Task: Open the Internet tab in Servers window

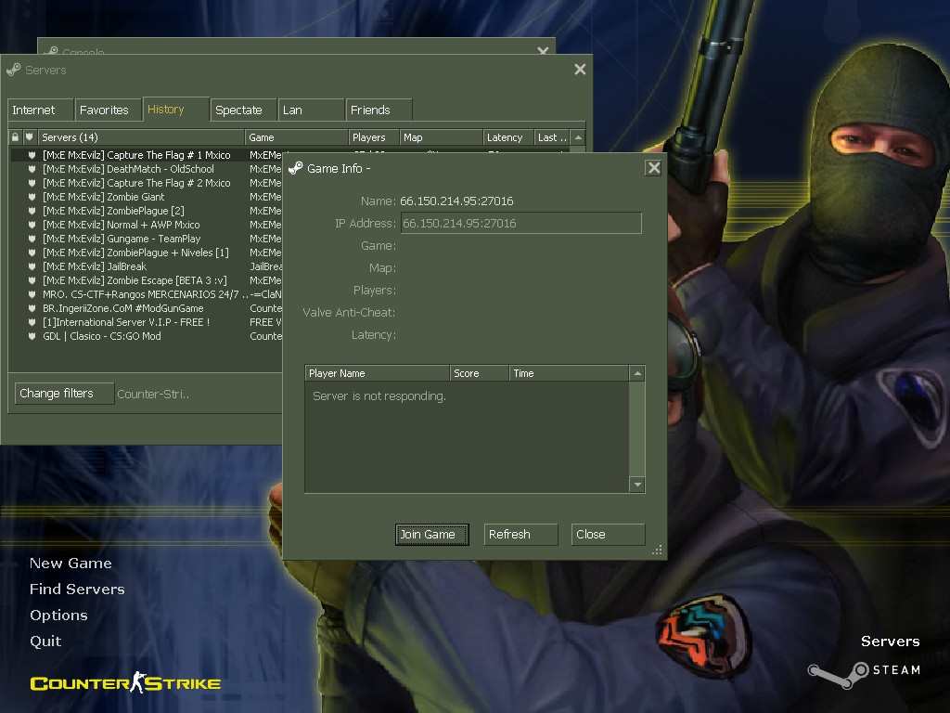Action: tap(41, 110)
